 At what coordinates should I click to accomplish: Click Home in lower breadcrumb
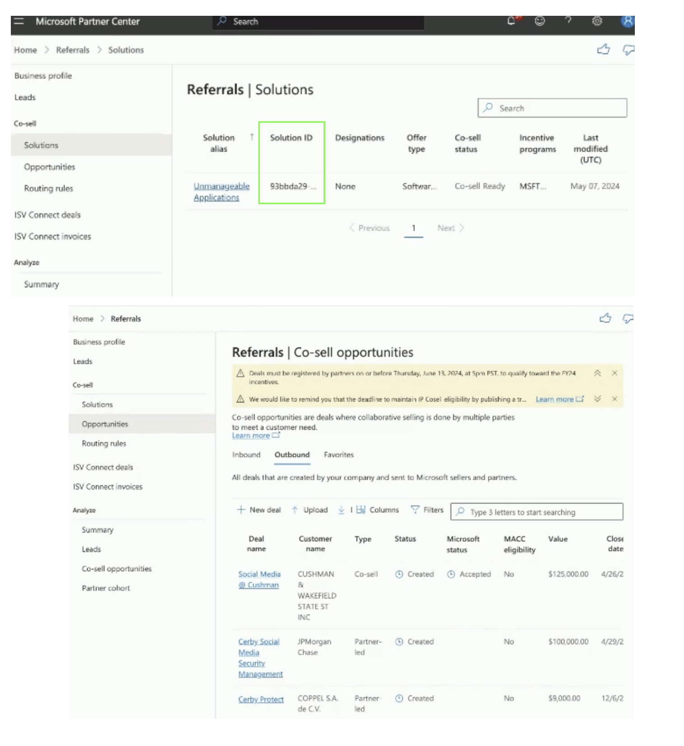click(83, 319)
